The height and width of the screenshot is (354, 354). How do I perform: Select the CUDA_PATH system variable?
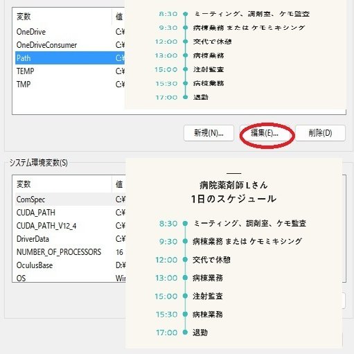(x=71, y=213)
